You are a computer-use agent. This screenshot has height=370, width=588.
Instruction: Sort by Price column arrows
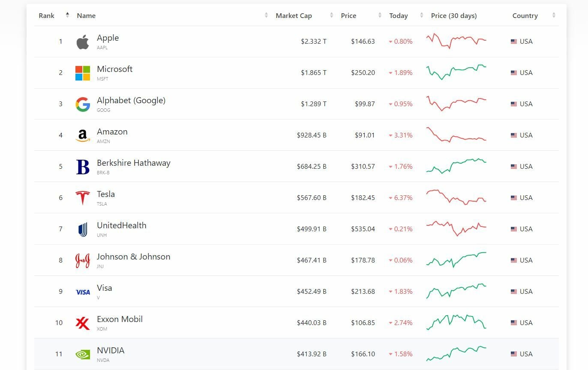click(380, 15)
